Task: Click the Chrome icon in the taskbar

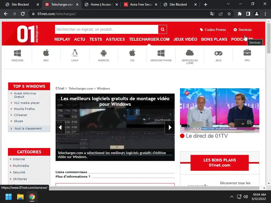Action: pyautogui.click(x=32, y=197)
